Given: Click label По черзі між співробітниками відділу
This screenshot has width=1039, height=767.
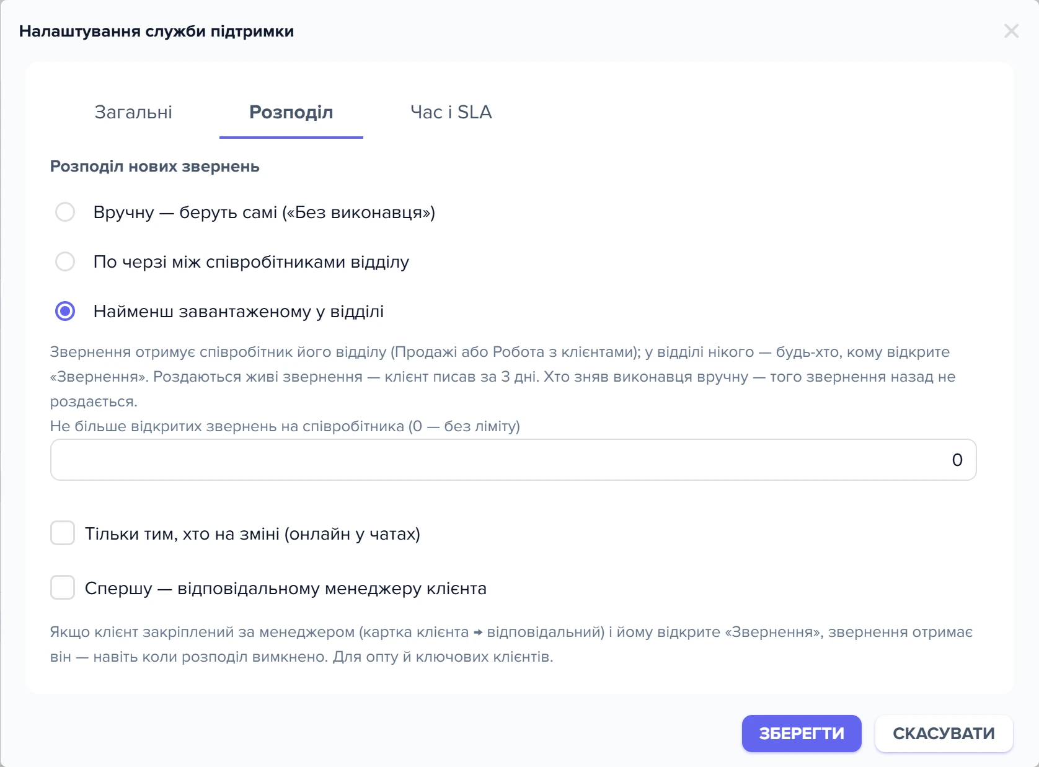Looking at the screenshot, I should [x=251, y=262].
